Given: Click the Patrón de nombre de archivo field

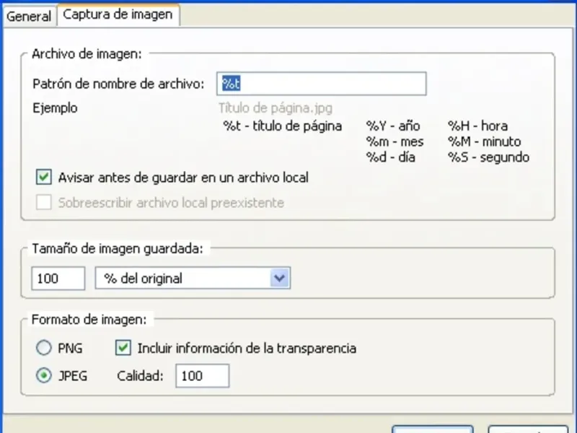Looking at the screenshot, I should coord(321,84).
